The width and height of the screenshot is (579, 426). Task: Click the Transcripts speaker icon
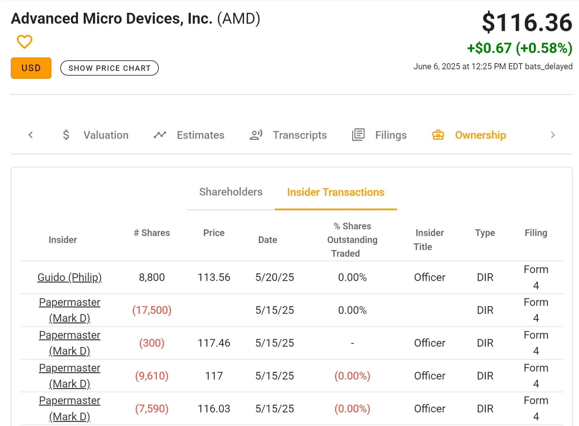point(256,135)
